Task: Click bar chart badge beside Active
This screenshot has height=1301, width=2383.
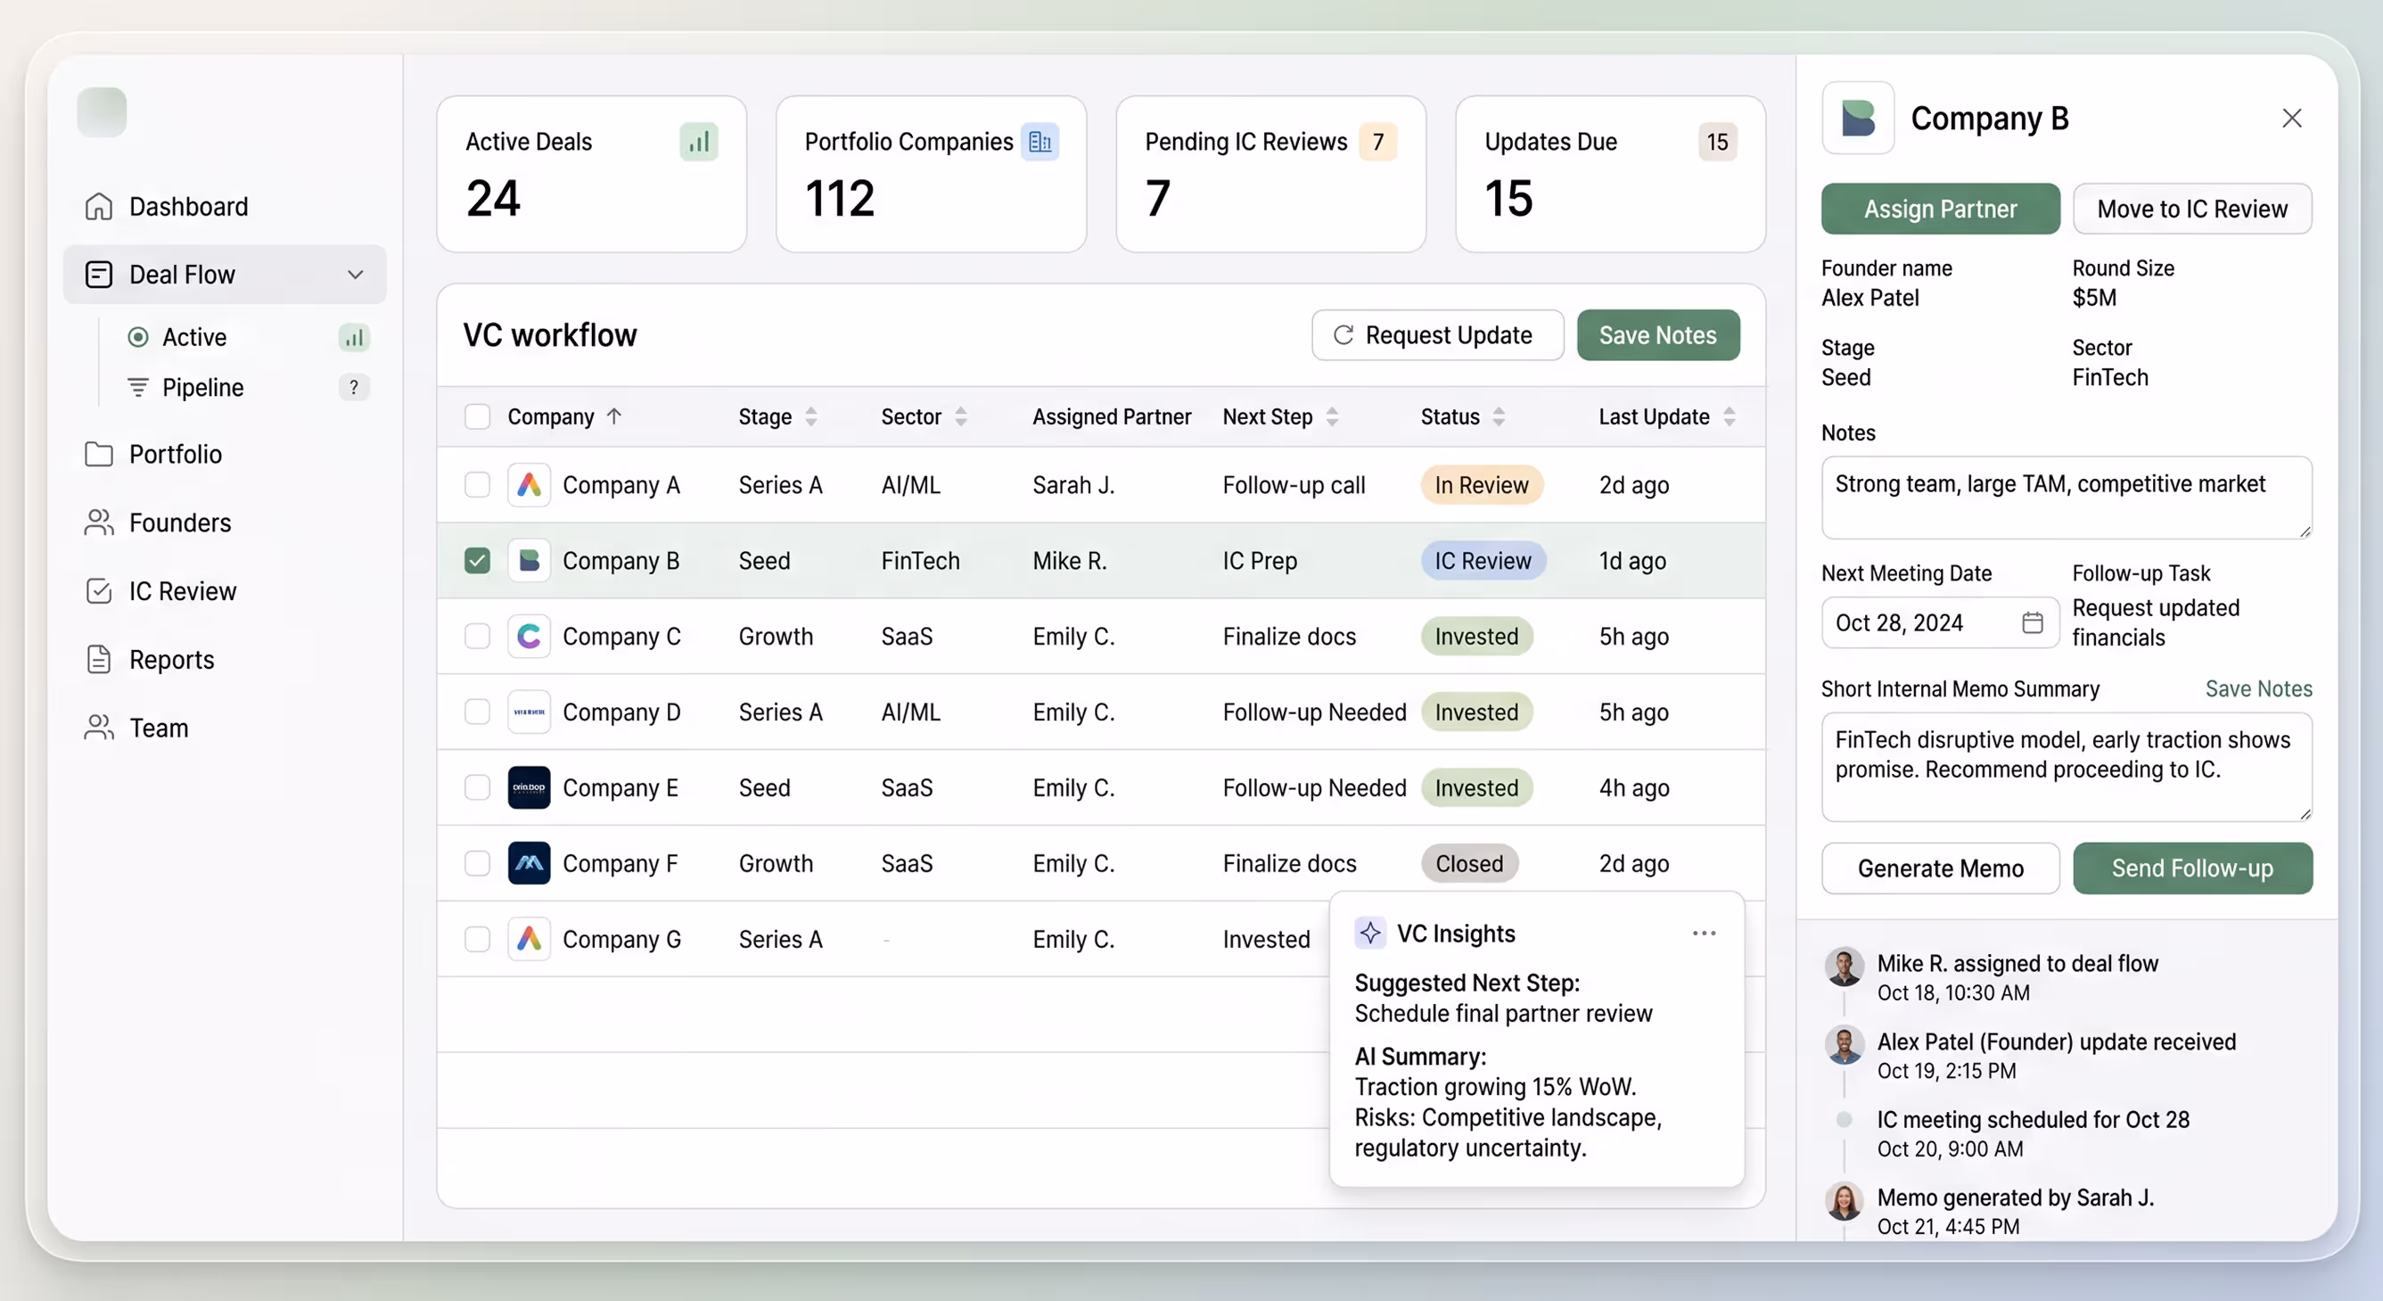Action: [353, 338]
